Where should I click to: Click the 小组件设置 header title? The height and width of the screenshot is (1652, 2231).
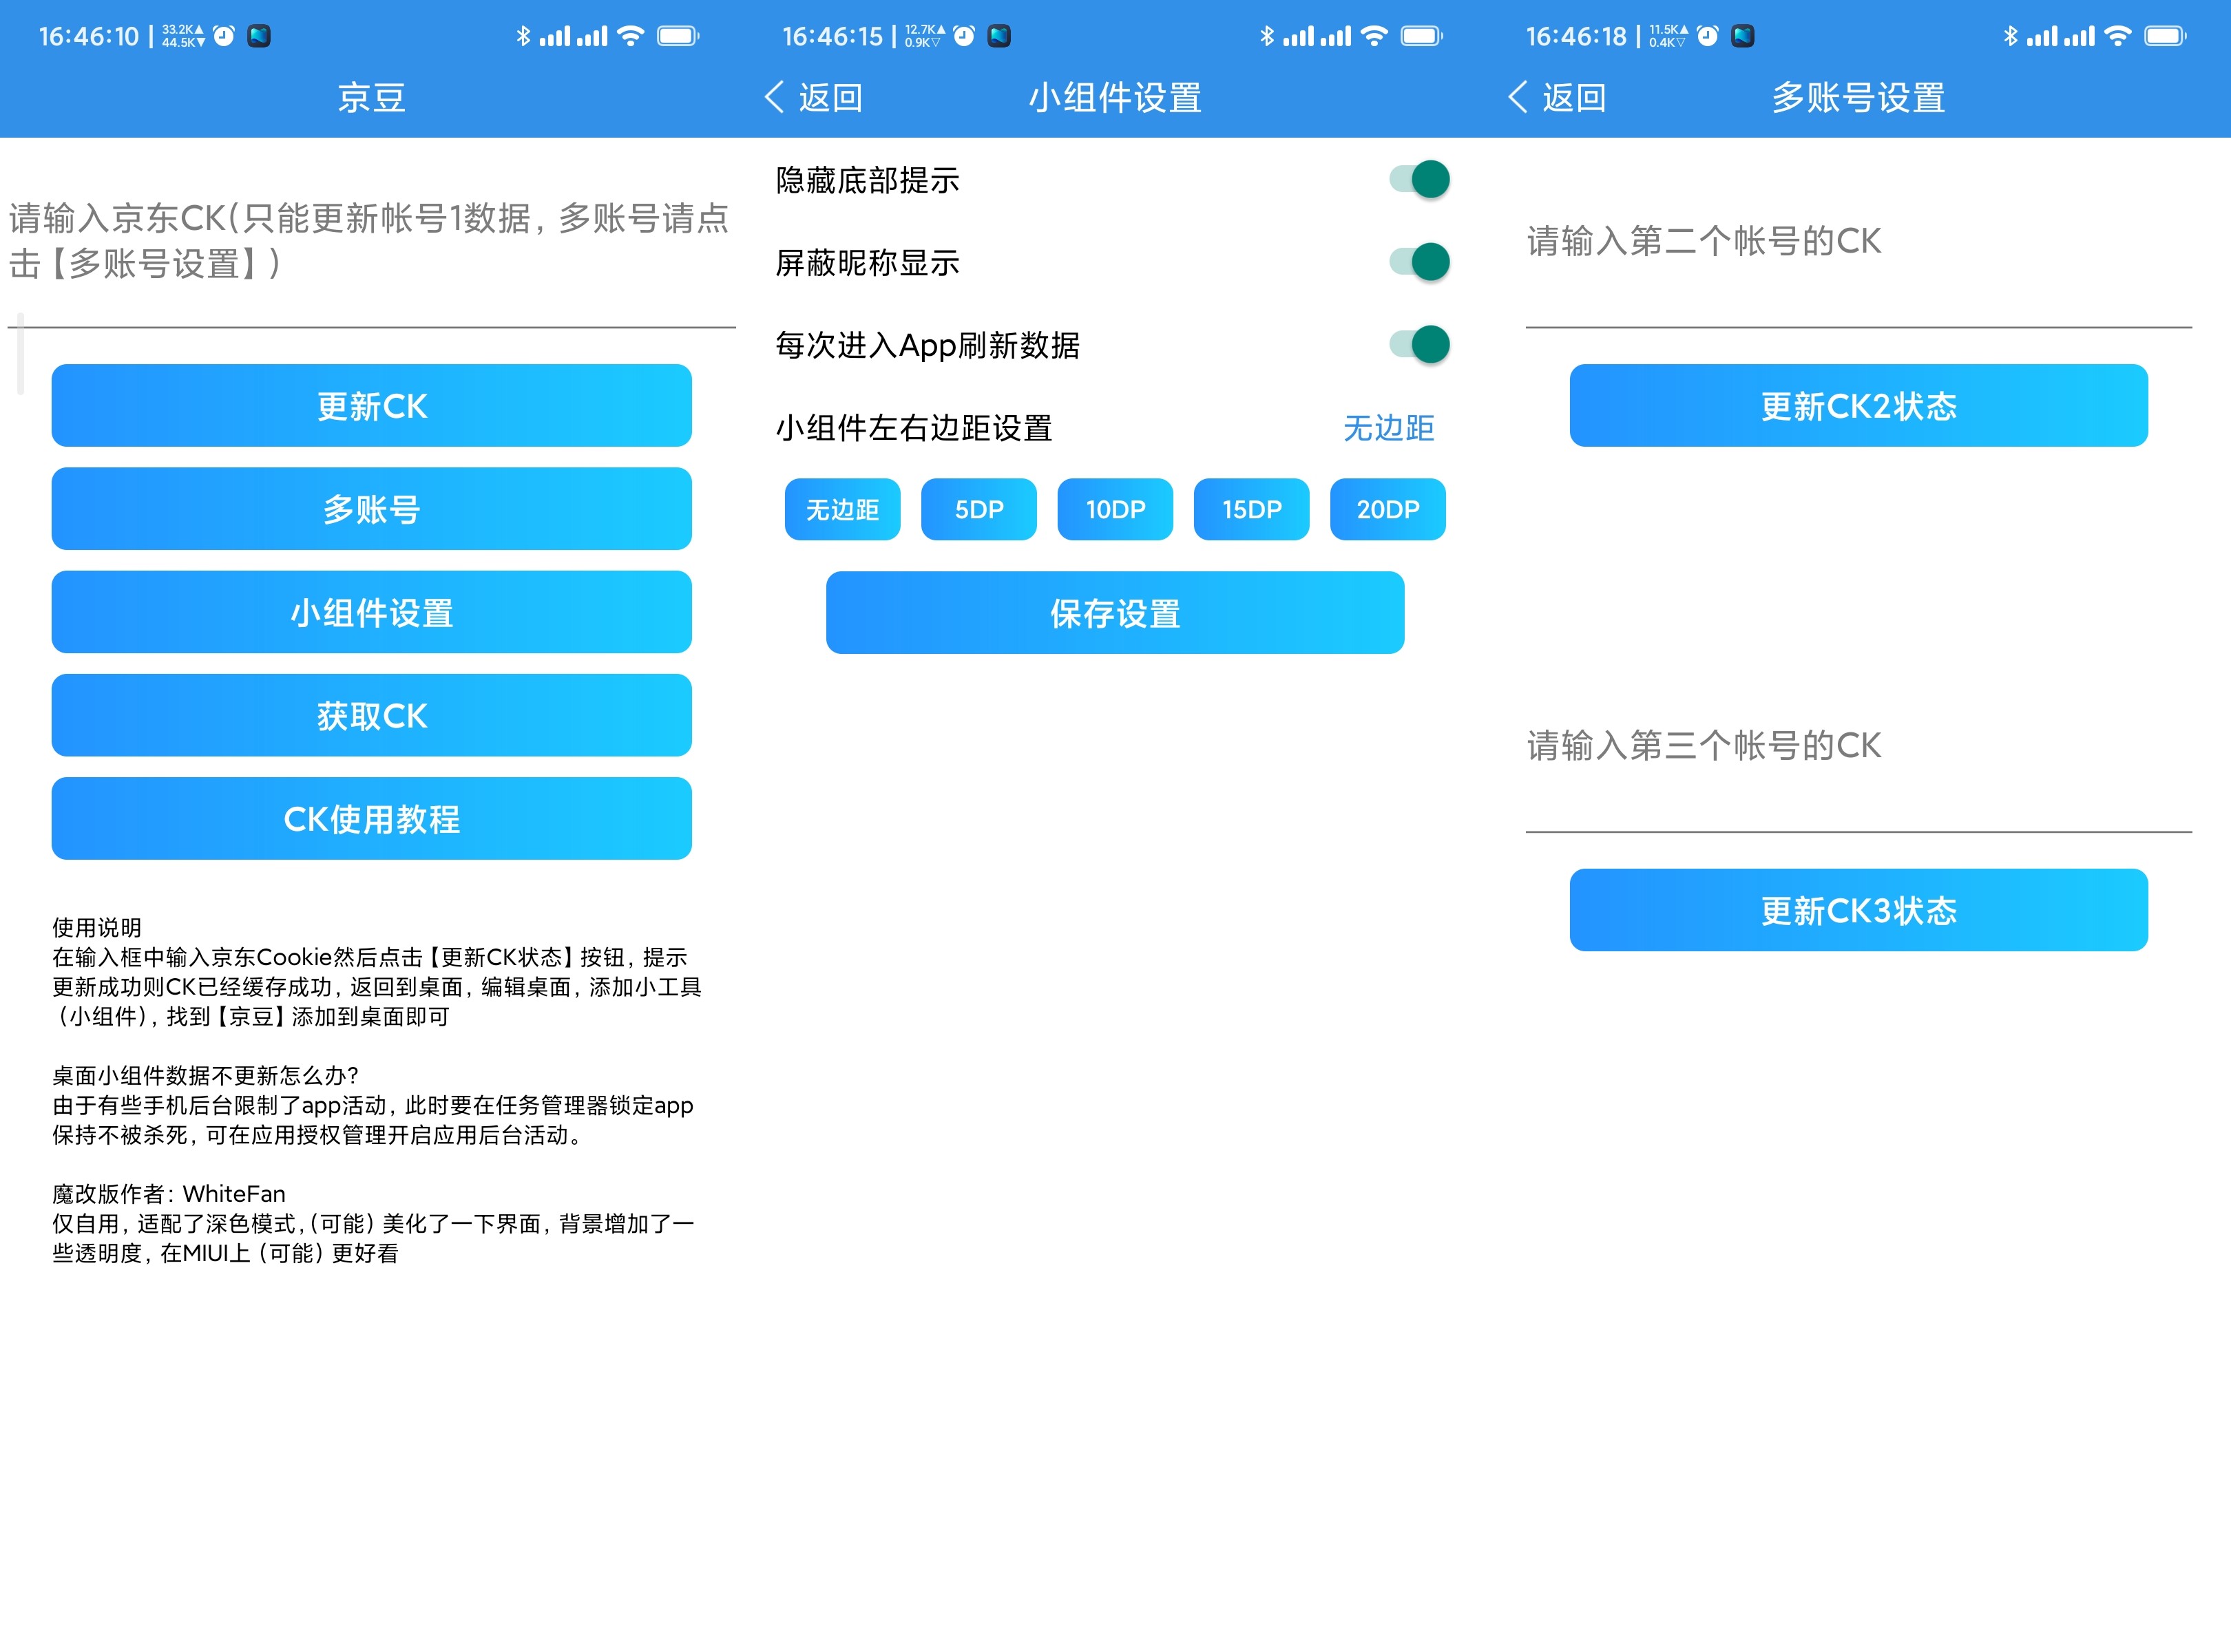1115,97
